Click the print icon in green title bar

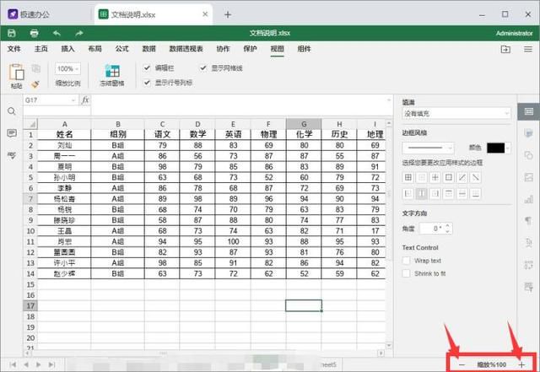[x=34, y=33]
